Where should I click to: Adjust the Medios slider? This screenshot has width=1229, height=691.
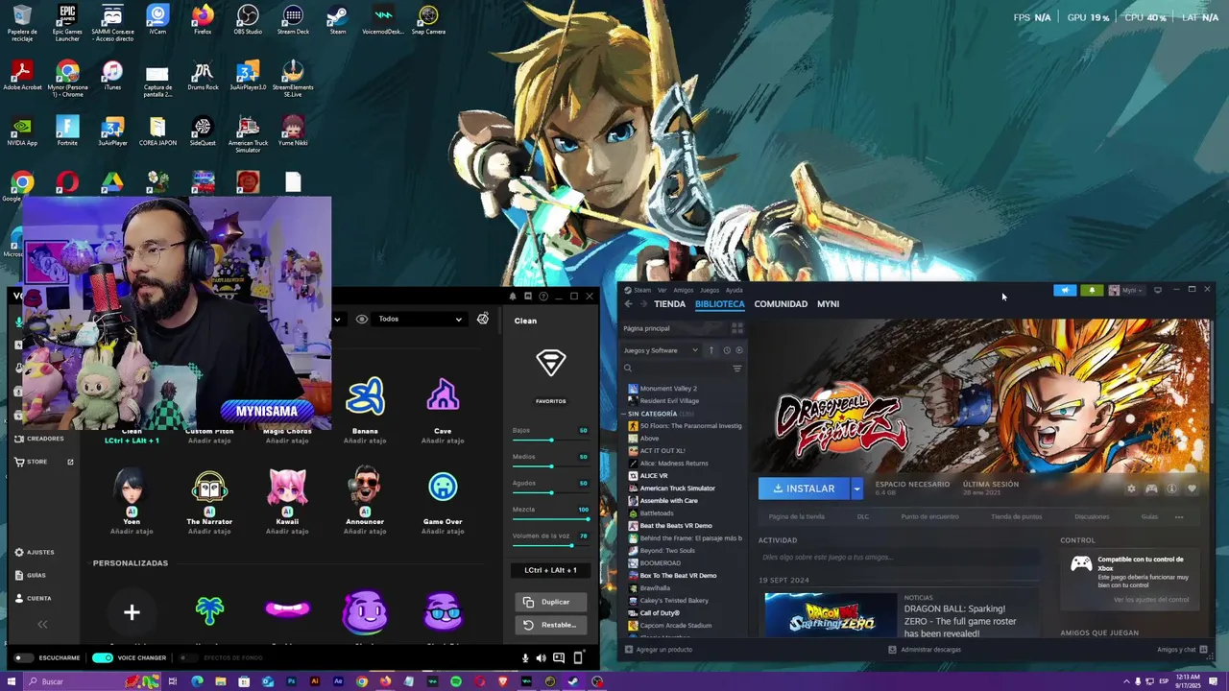(550, 466)
